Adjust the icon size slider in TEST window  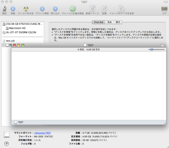pyautogui.click(x=152, y=49)
